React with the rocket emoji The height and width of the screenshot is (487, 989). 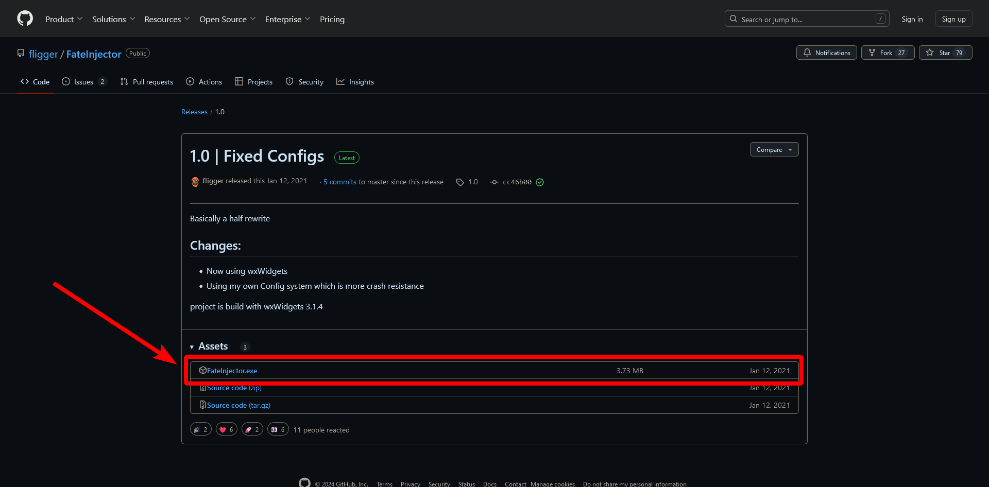coord(252,429)
